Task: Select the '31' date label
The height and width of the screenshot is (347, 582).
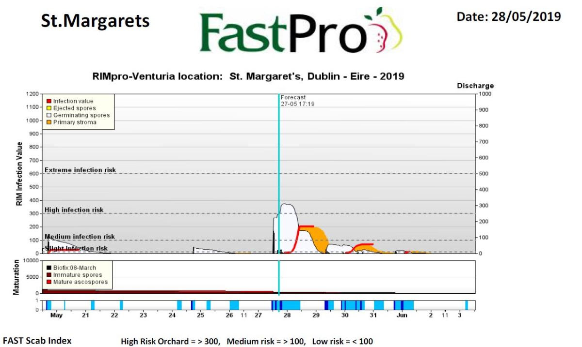Action: (373, 316)
